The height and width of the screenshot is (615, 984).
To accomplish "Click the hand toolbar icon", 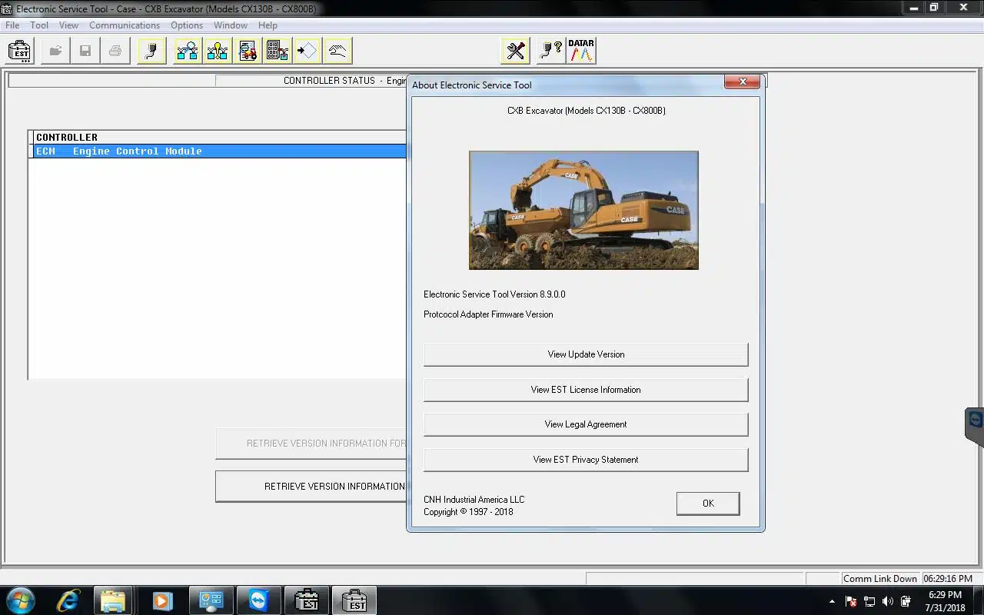I will [x=337, y=52].
